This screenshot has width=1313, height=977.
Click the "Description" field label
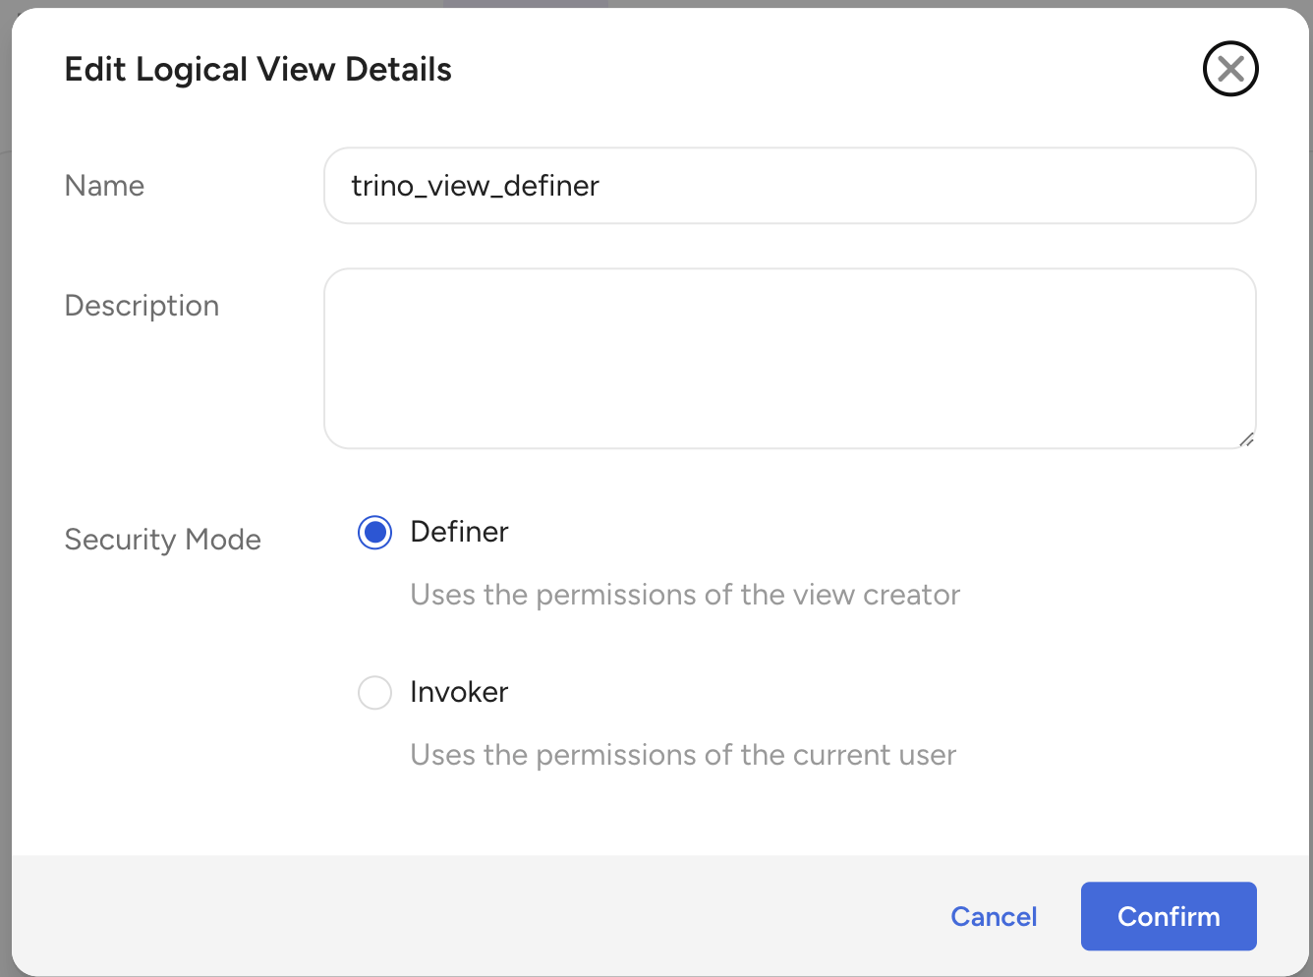click(142, 306)
